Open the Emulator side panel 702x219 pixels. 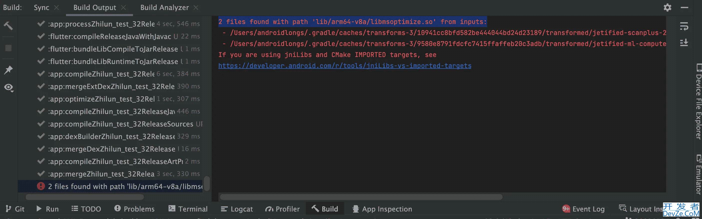pos(698,174)
